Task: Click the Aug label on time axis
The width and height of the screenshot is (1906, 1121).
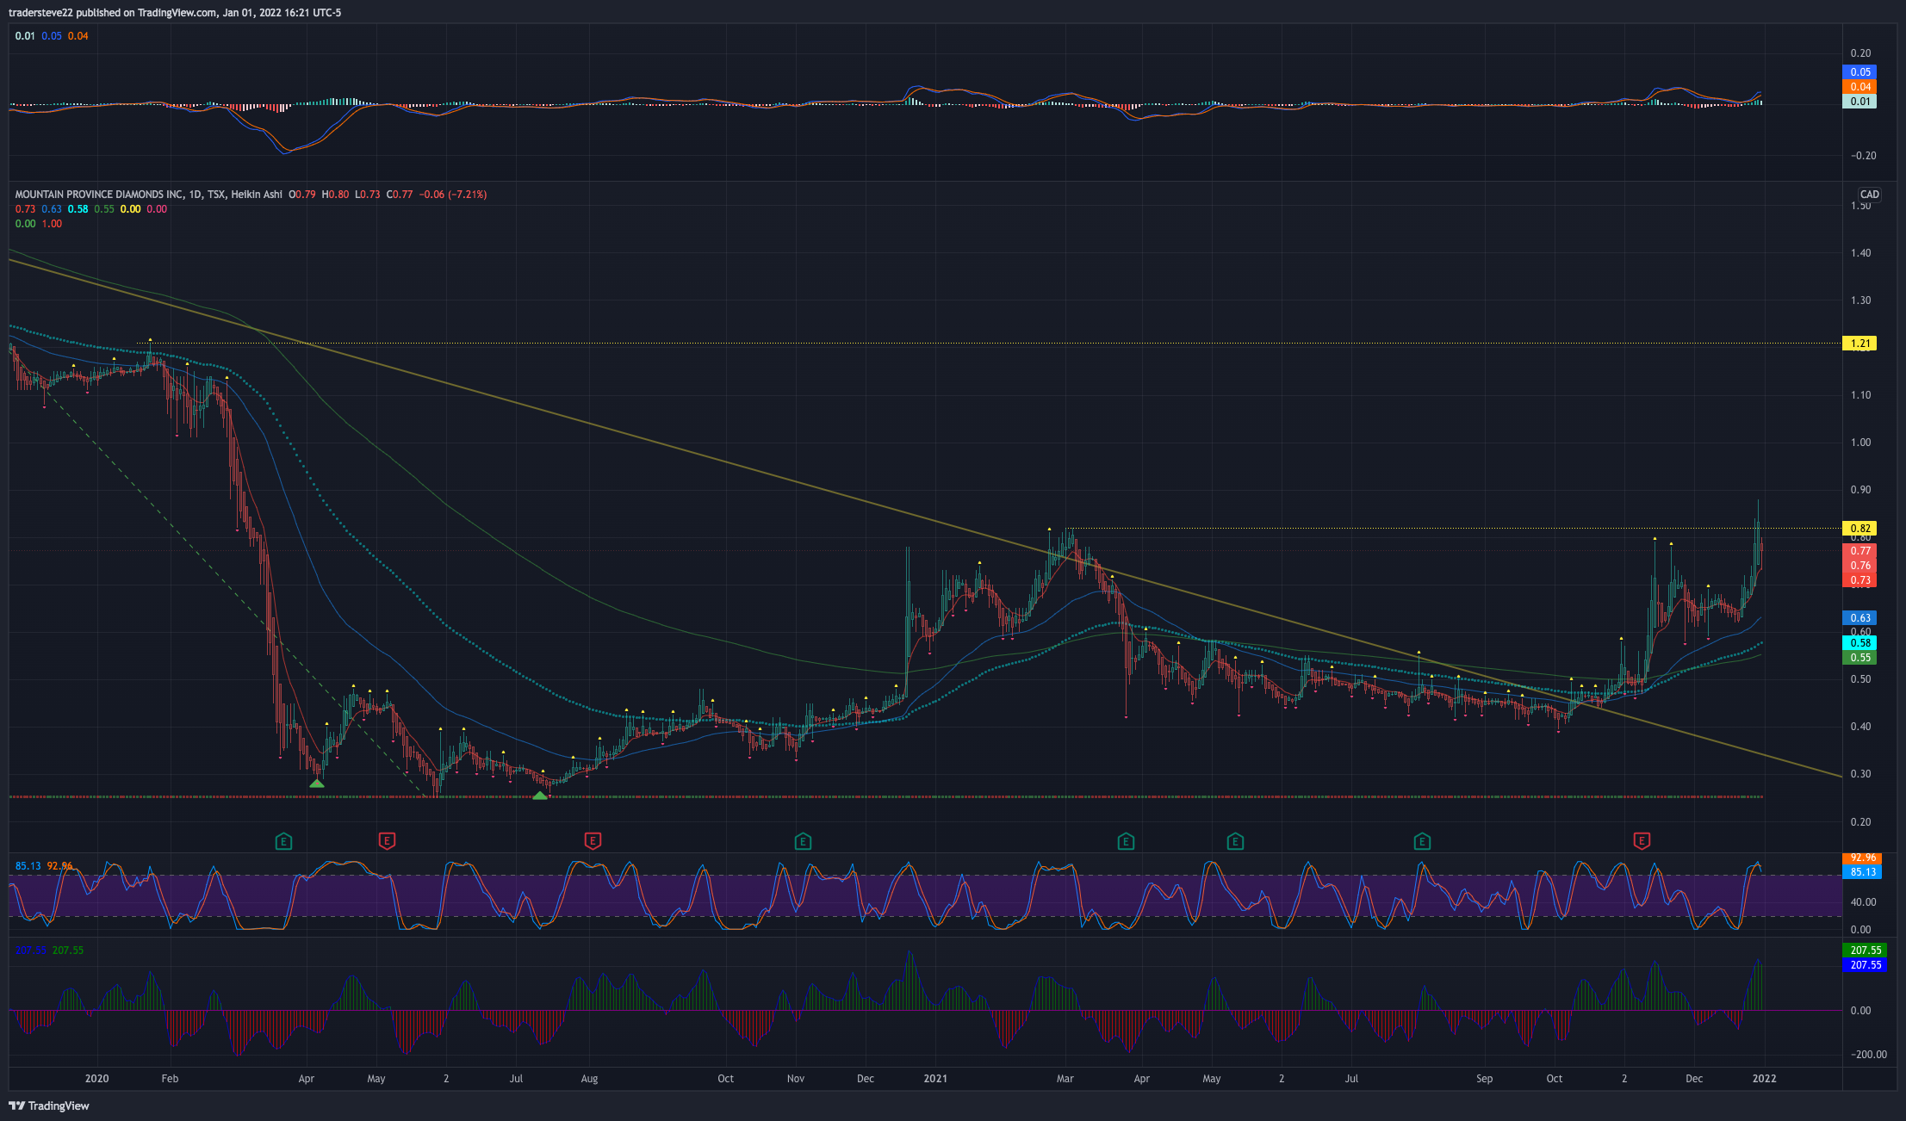Action: [589, 1079]
